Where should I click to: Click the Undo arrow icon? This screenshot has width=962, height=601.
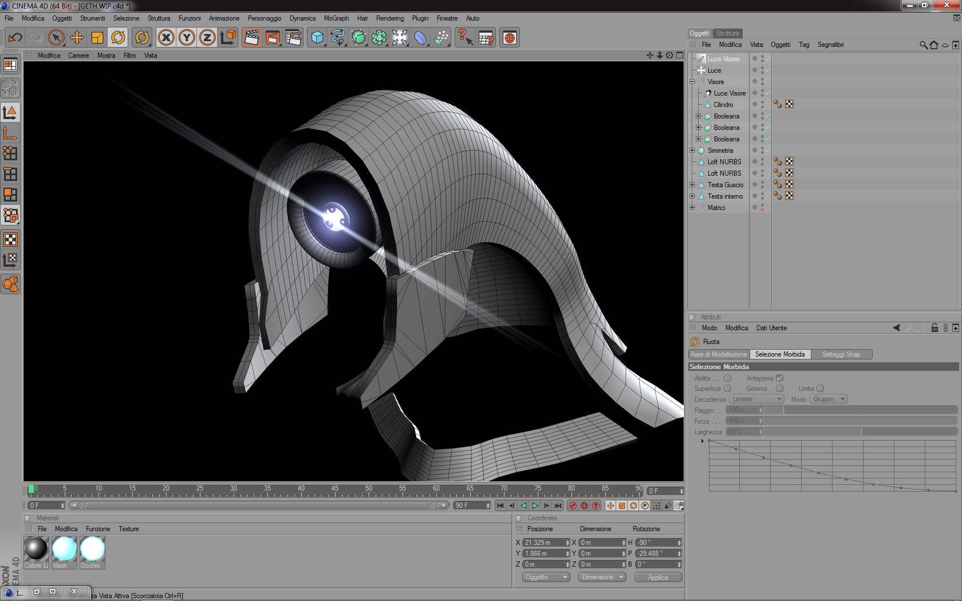point(15,38)
